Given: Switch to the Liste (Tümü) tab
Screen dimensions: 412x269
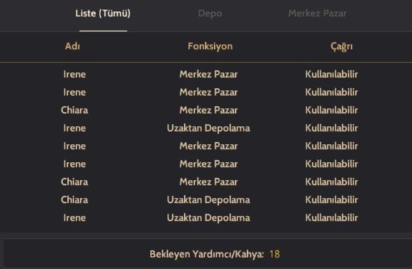Looking at the screenshot, I should point(102,13).
